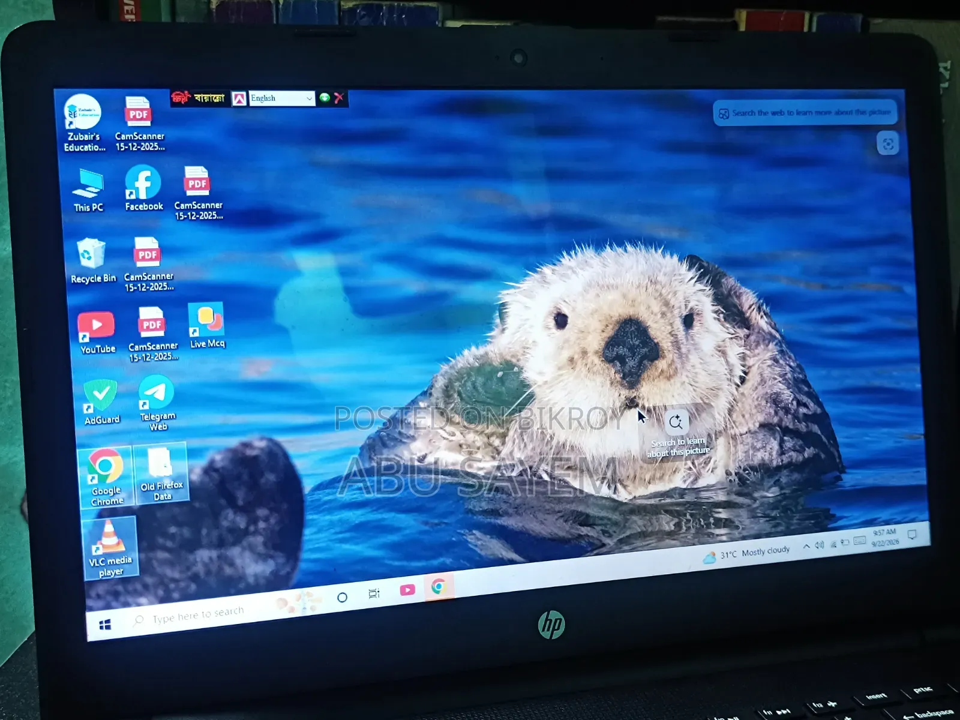Click the Bijoy Bayanno logo on toolbar

(198, 98)
